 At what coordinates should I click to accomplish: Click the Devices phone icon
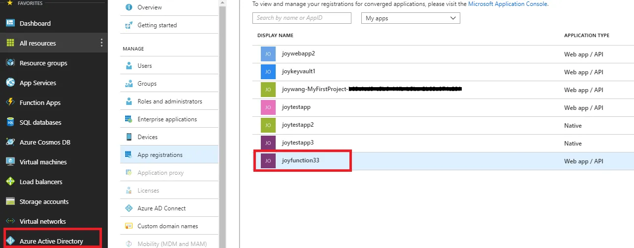click(129, 137)
